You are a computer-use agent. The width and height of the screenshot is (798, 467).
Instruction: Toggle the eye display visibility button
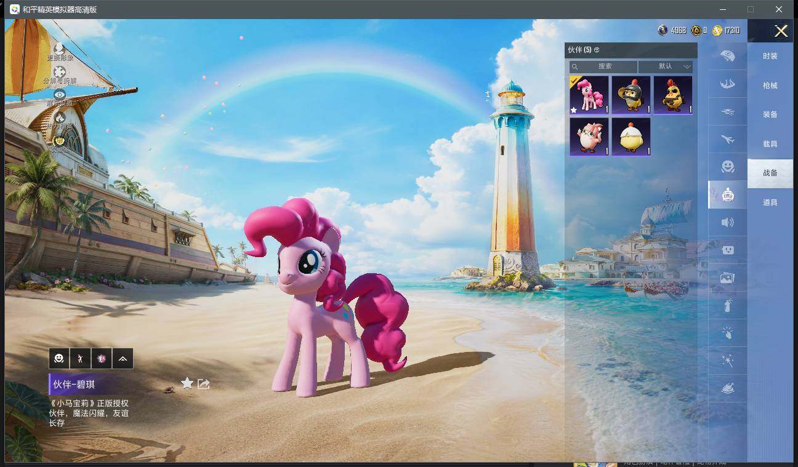[60, 94]
